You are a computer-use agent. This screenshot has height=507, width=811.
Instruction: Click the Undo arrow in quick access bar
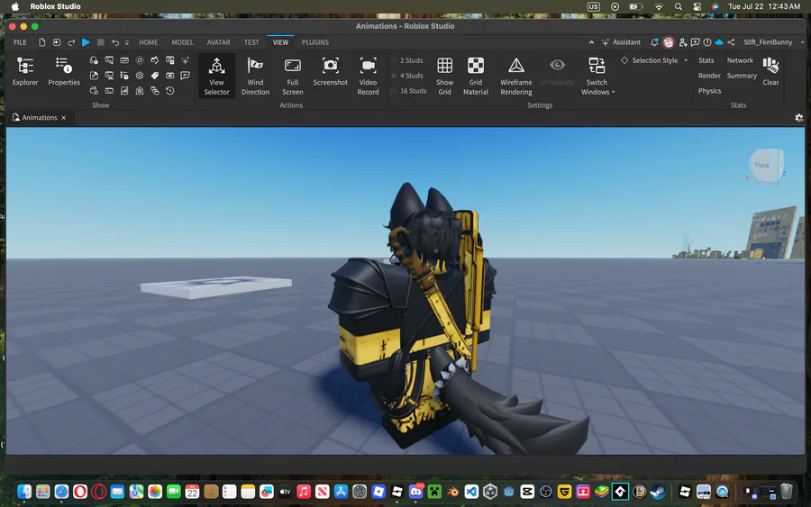[115, 42]
